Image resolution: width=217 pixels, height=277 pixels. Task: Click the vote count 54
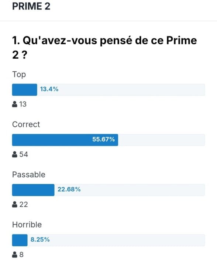(24, 154)
